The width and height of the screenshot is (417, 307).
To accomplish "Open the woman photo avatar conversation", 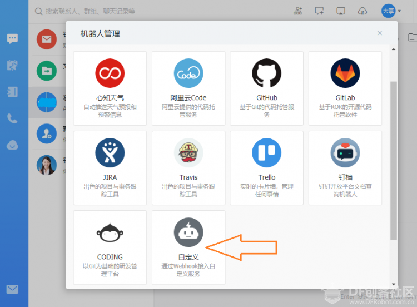I will [x=47, y=165].
